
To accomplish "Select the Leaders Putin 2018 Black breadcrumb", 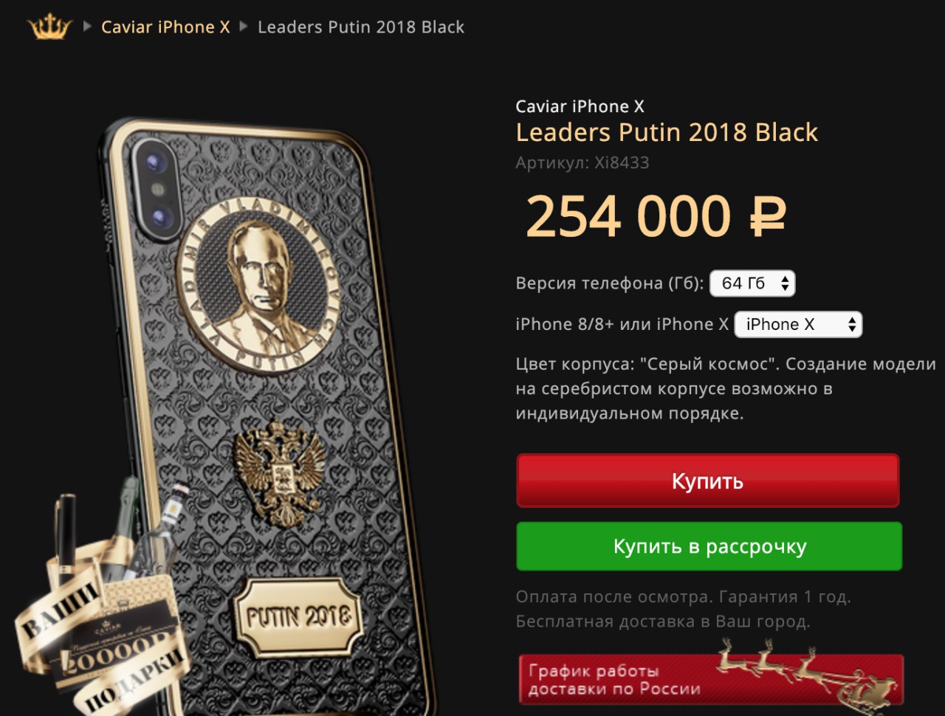I will pos(361,27).
